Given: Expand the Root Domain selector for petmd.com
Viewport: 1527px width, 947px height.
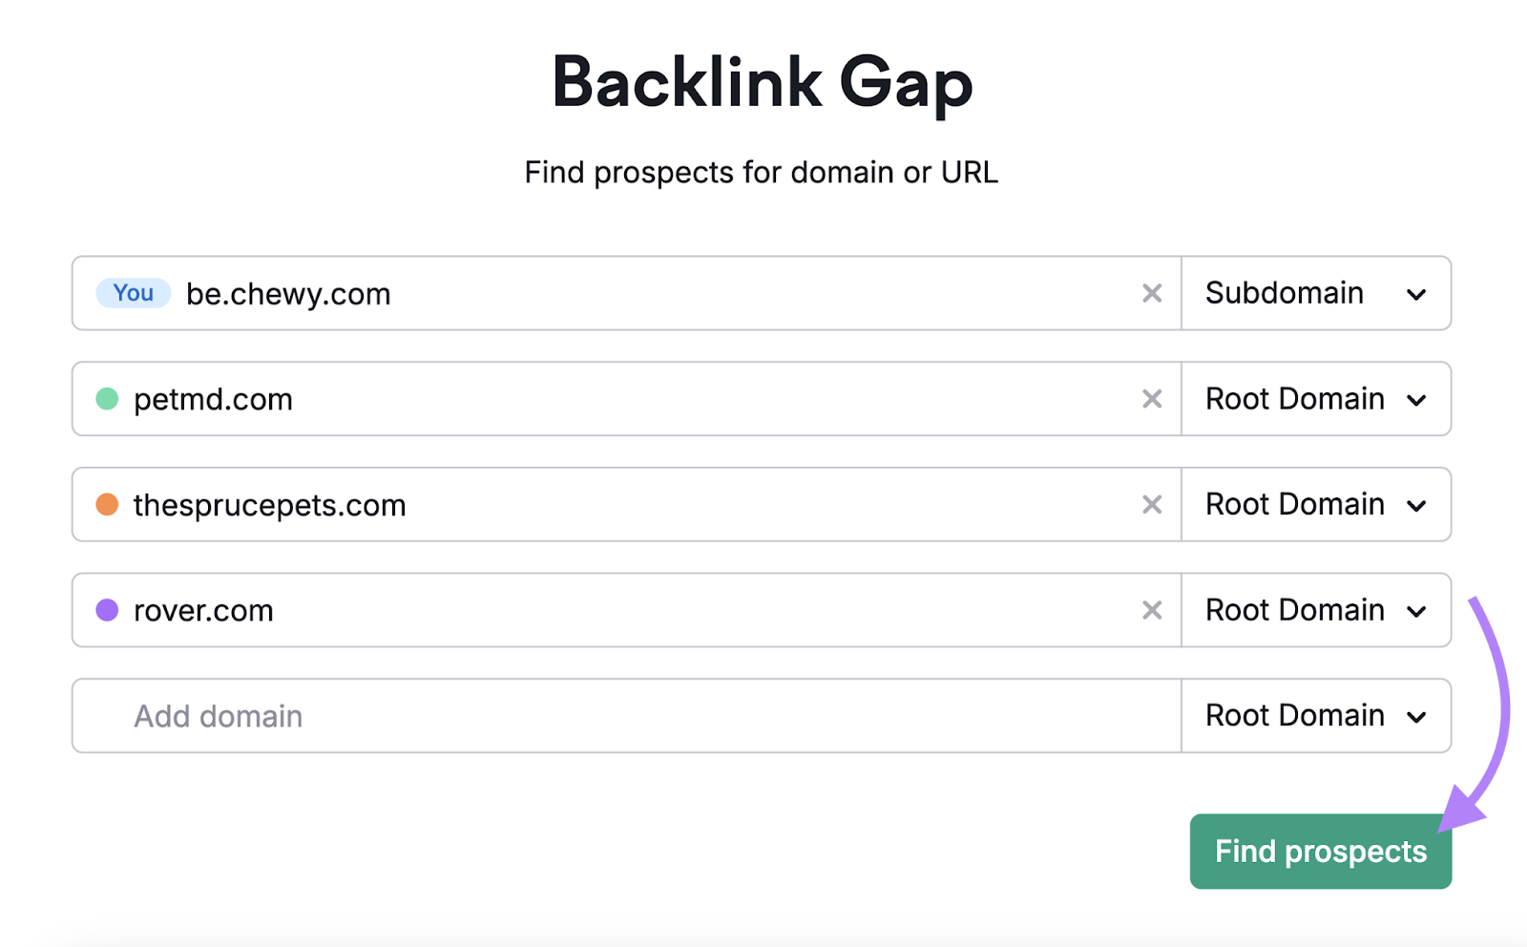Looking at the screenshot, I should [1317, 399].
